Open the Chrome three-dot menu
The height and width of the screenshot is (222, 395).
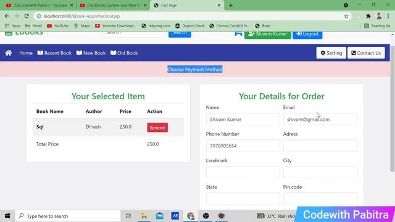[388, 16]
